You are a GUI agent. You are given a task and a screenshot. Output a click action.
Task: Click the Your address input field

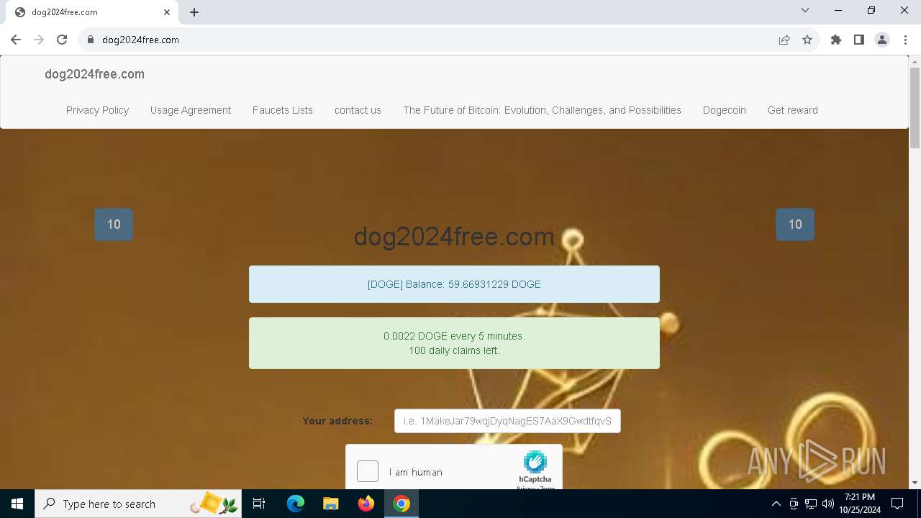(507, 421)
